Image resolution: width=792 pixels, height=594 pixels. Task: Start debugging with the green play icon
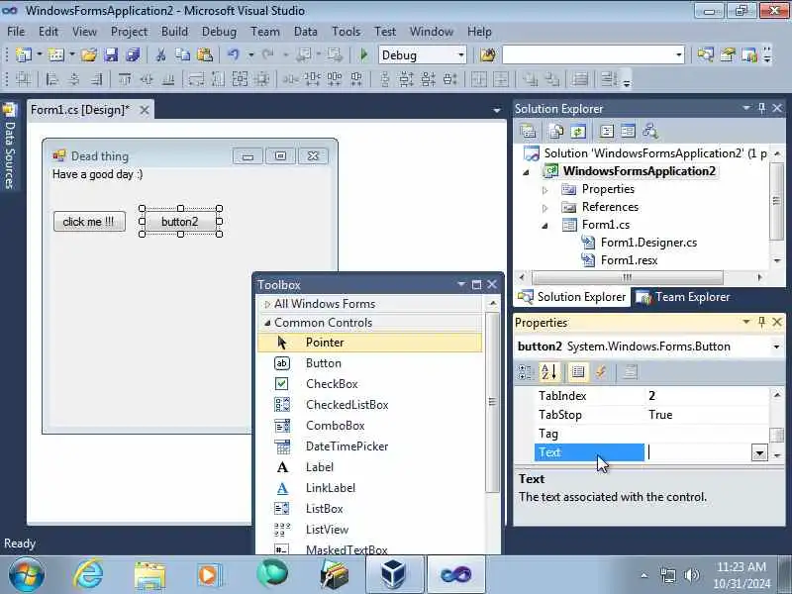coord(363,54)
